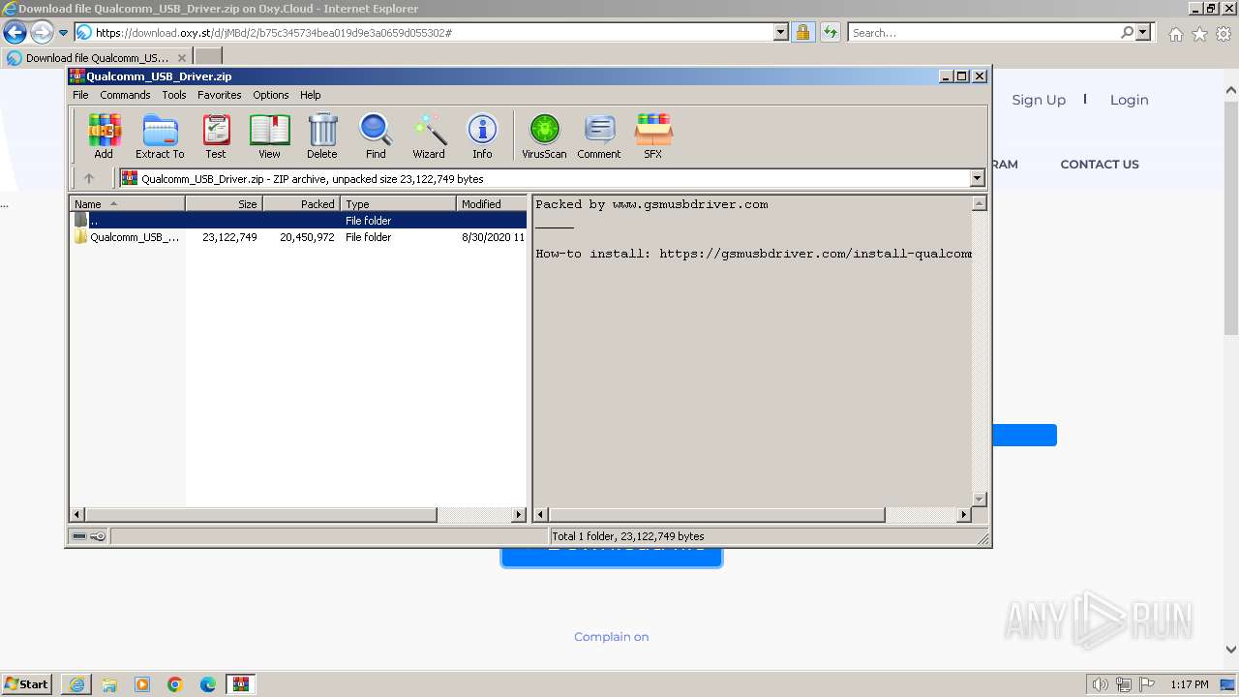
Task: Click the Login link on webpage
Action: (x=1129, y=100)
